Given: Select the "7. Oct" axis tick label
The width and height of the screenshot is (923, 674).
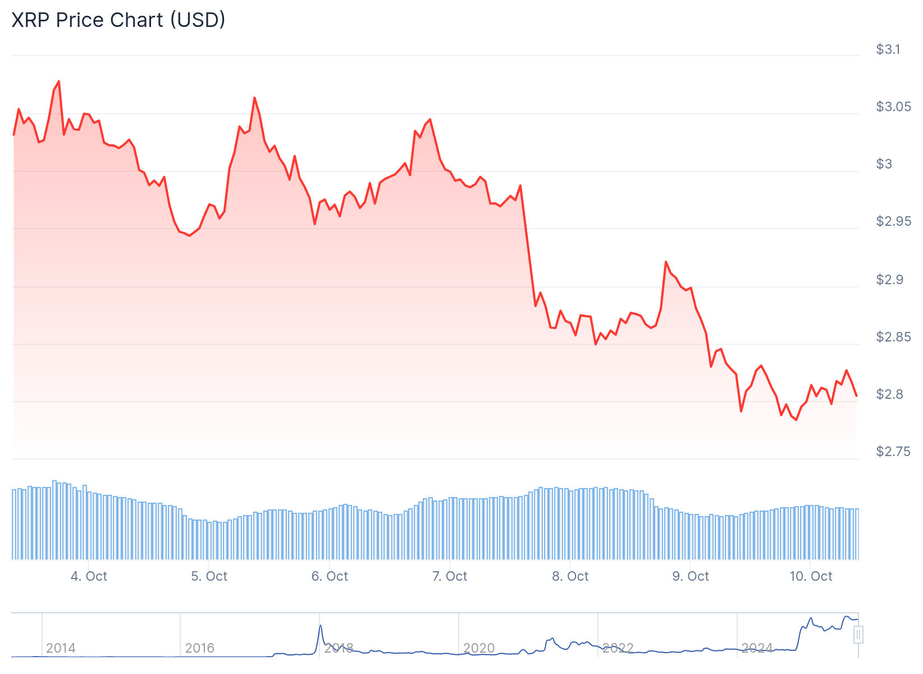Looking at the screenshot, I should [450, 576].
